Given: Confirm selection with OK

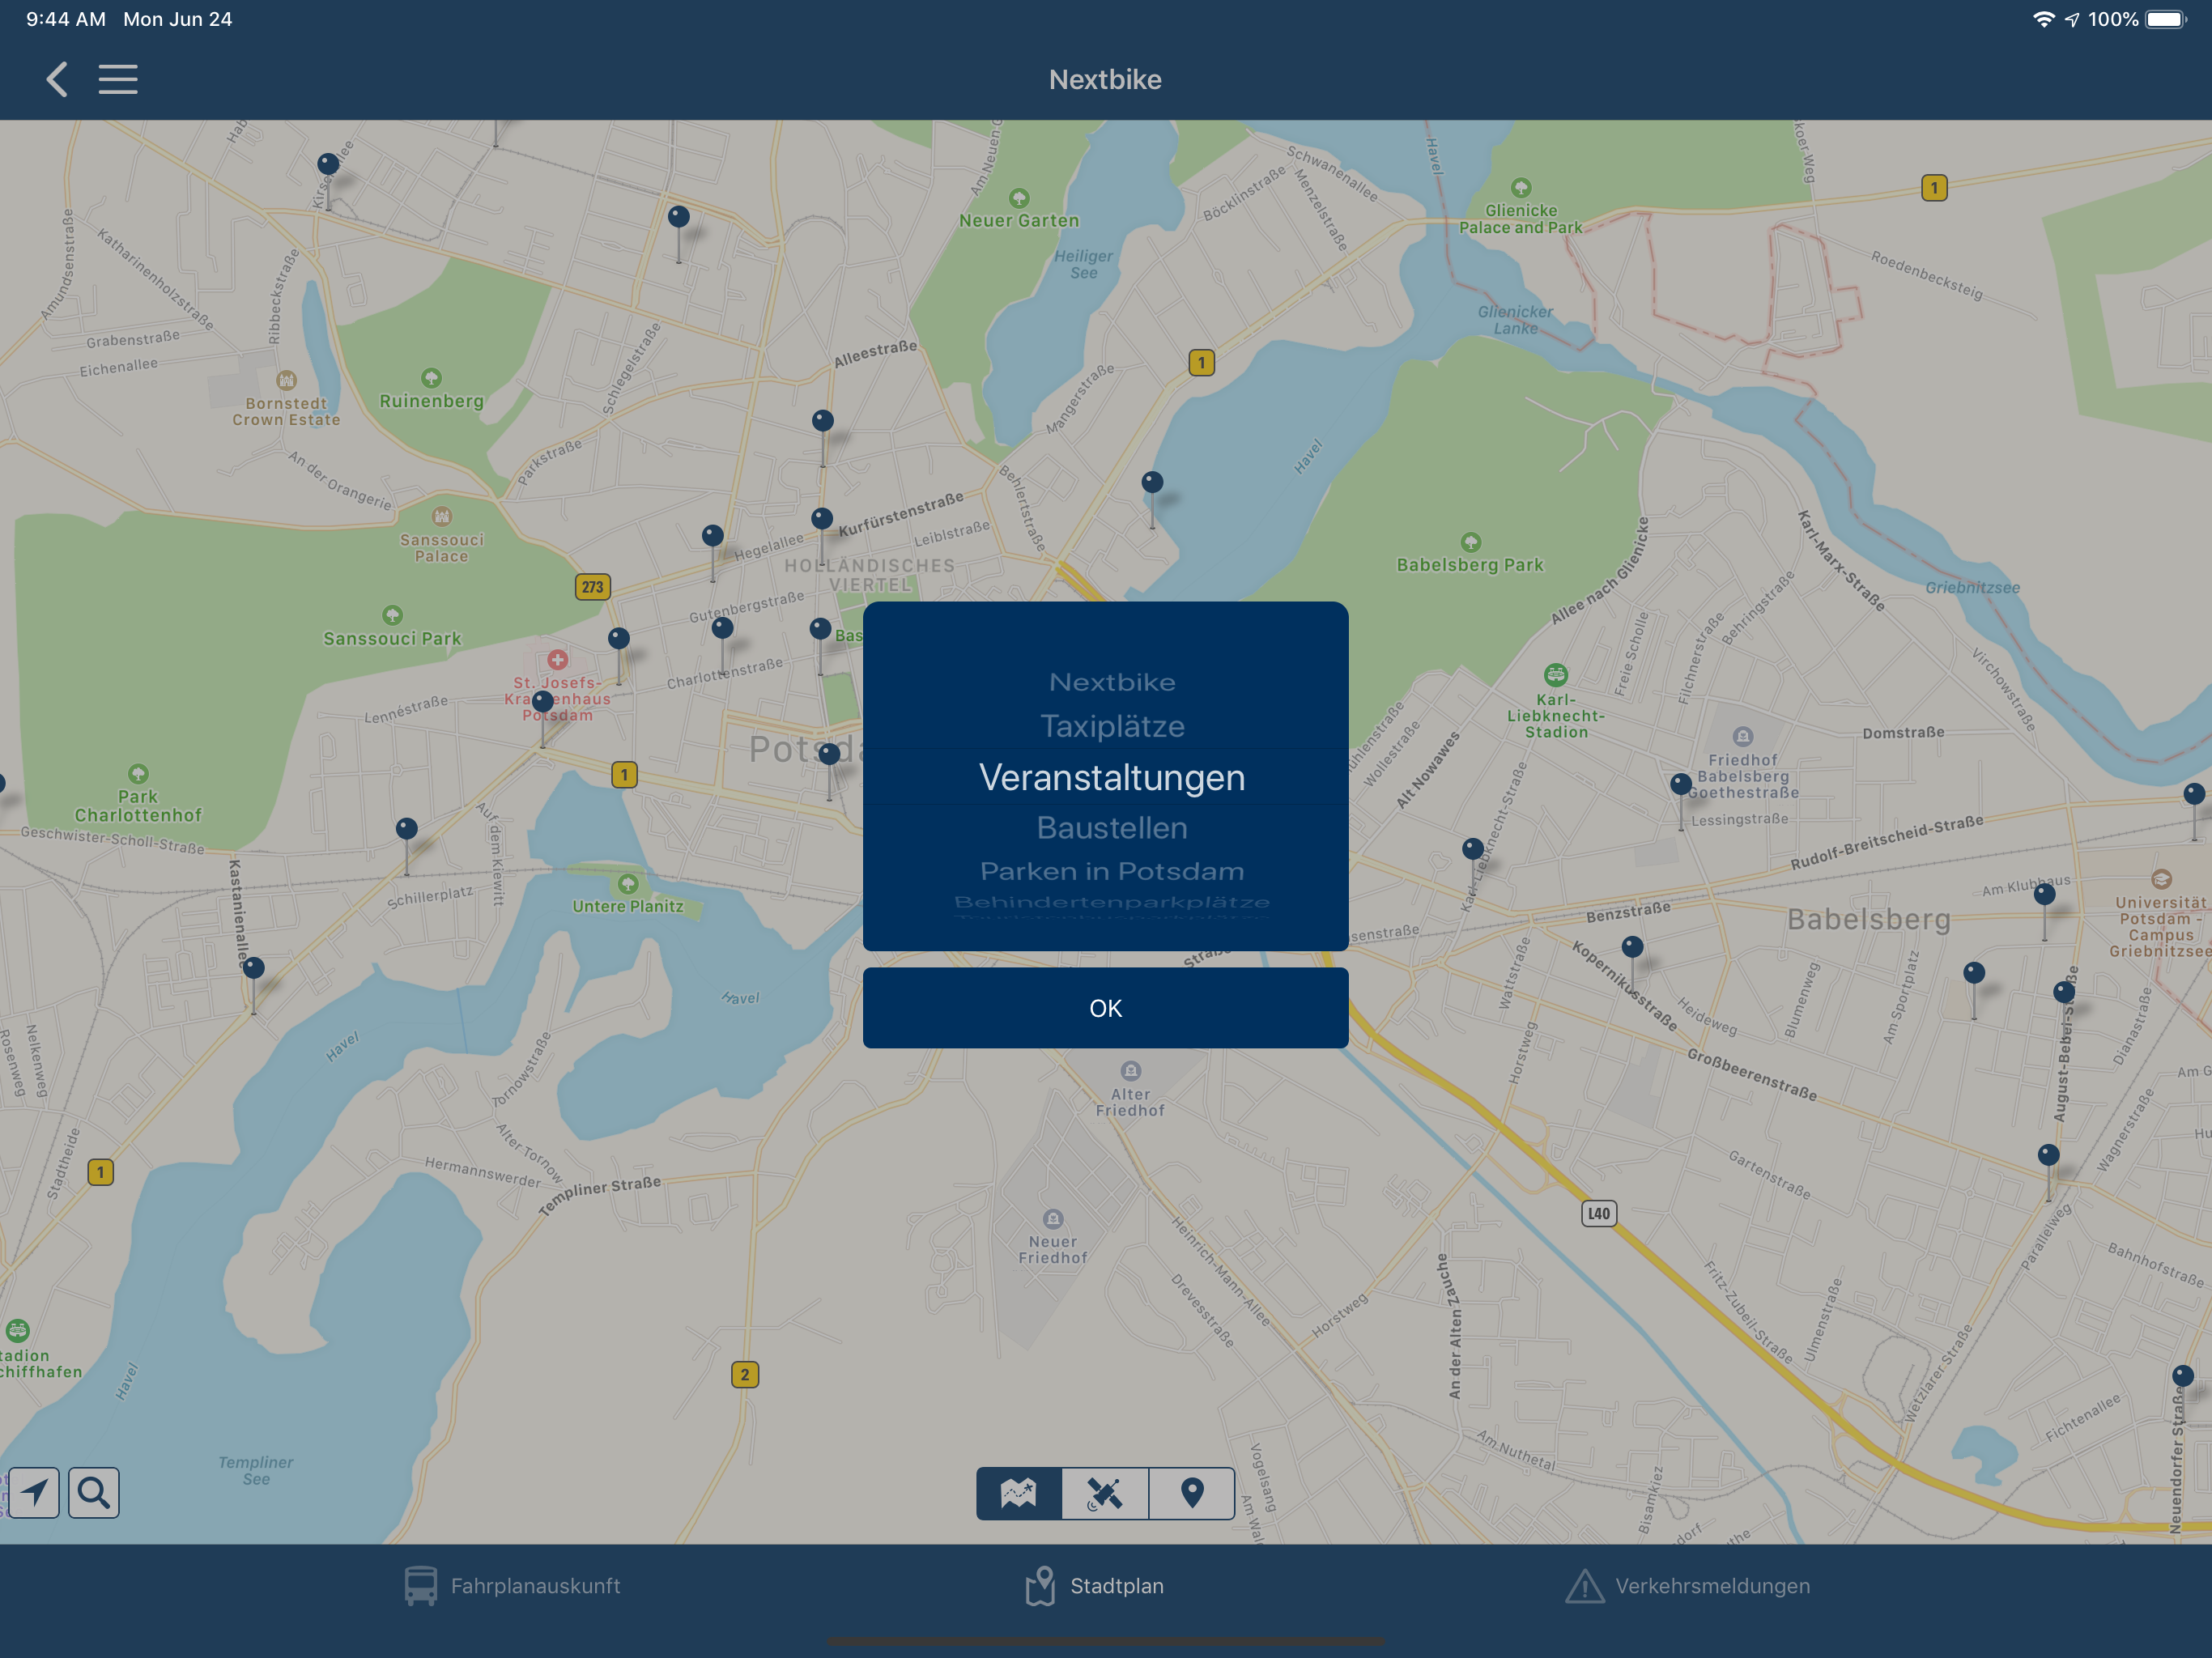Looking at the screenshot, I should [1105, 1008].
